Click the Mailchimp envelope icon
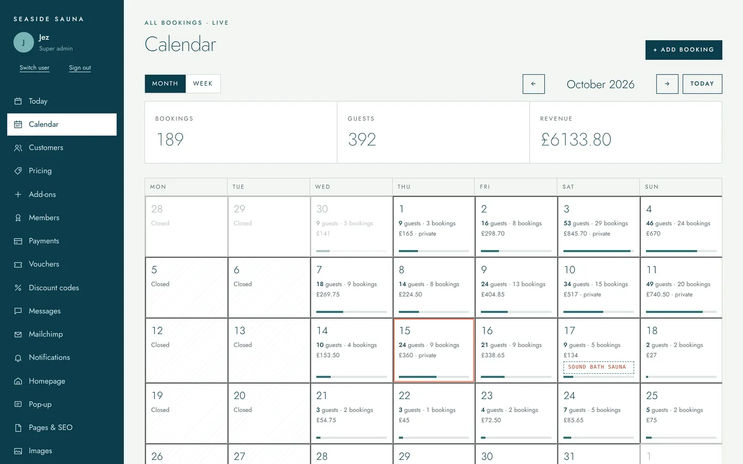 [18, 334]
